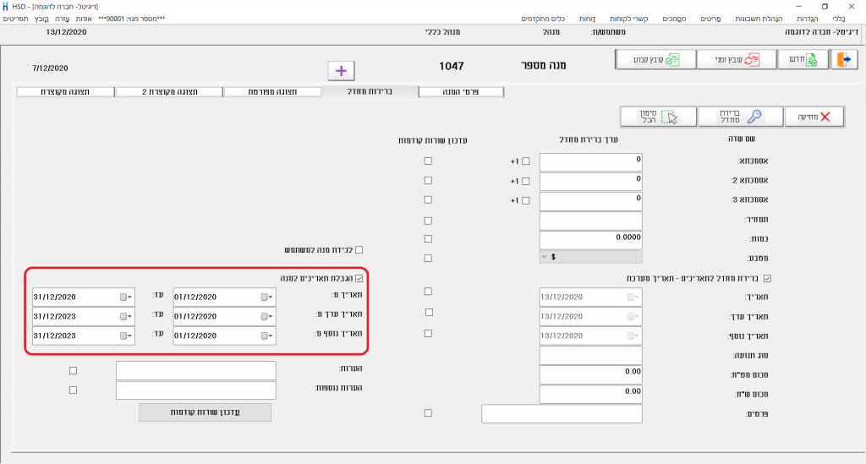Click into the פרטים text field
Viewport: 866px width, 464px height.
(x=562, y=414)
